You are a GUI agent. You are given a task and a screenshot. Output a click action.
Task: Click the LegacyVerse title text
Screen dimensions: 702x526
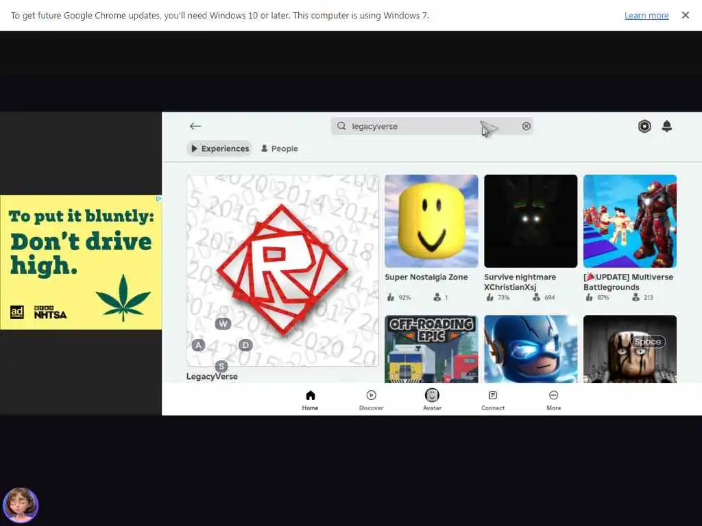point(212,377)
